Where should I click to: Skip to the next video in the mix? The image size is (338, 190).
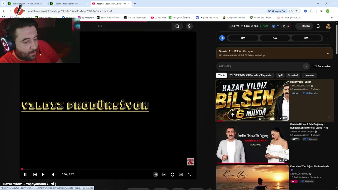44,174
